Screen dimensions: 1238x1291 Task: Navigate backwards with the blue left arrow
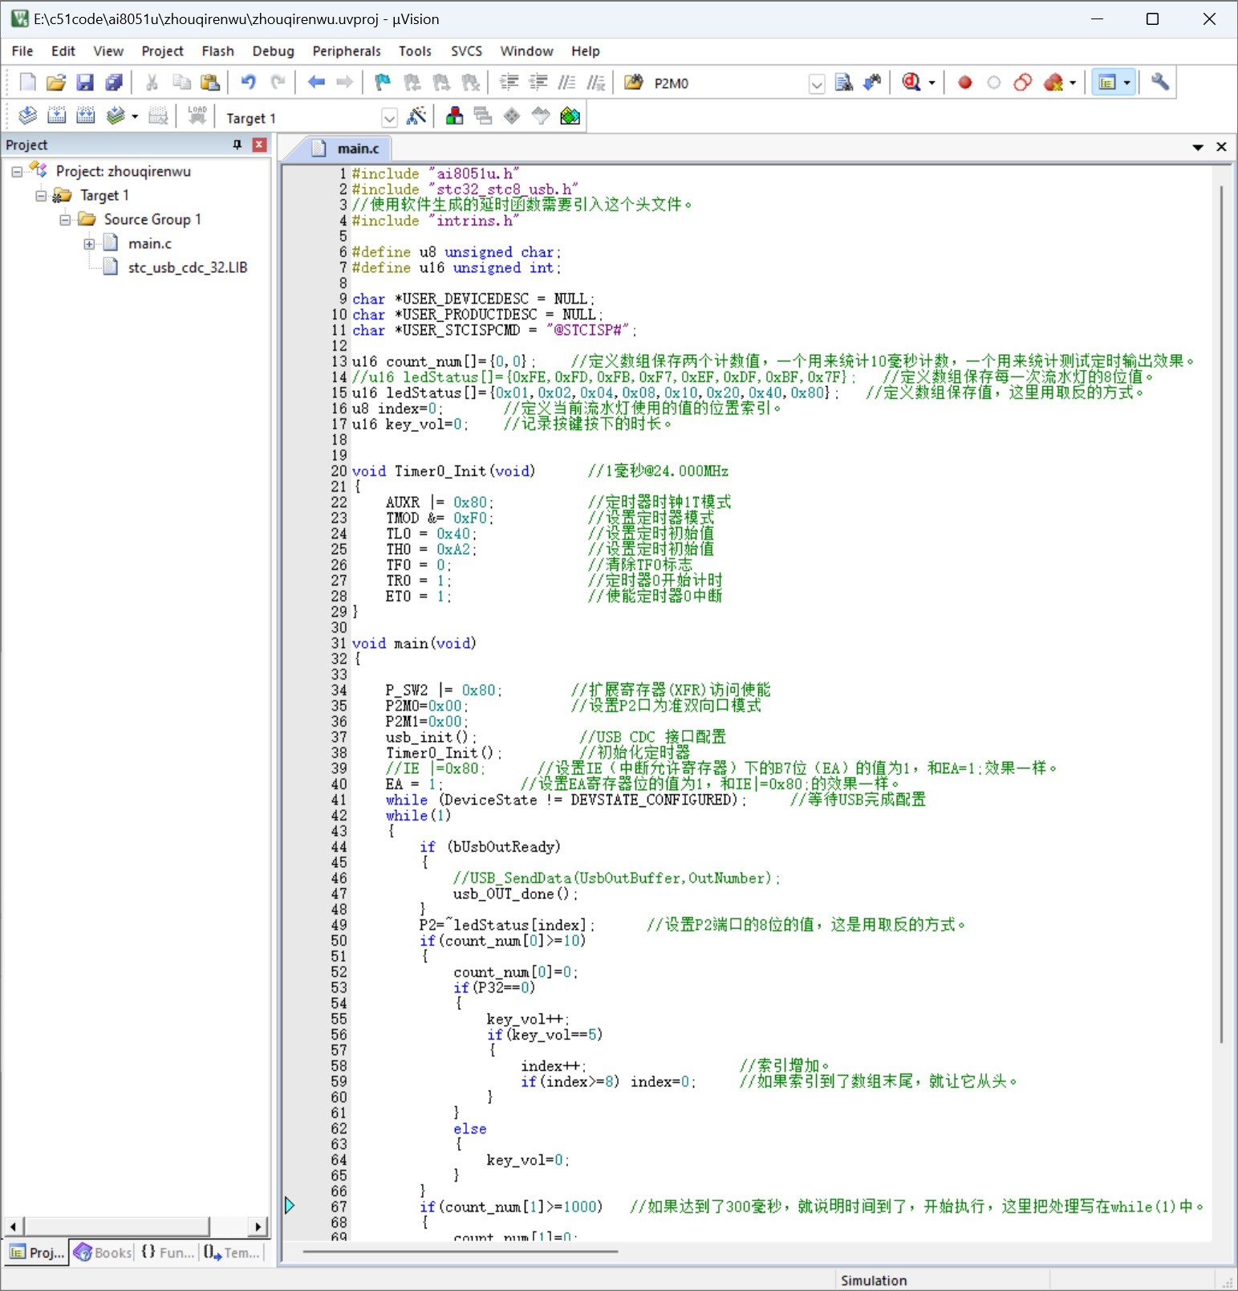click(x=316, y=83)
